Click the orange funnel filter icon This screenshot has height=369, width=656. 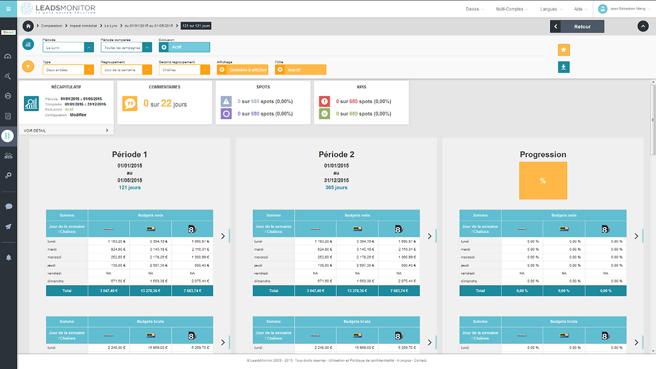click(x=28, y=66)
